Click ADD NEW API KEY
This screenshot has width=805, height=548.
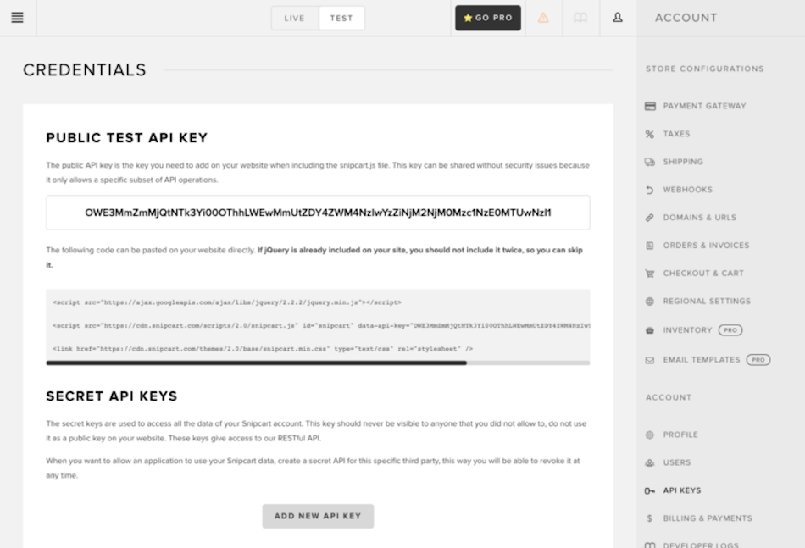[x=317, y=515]
